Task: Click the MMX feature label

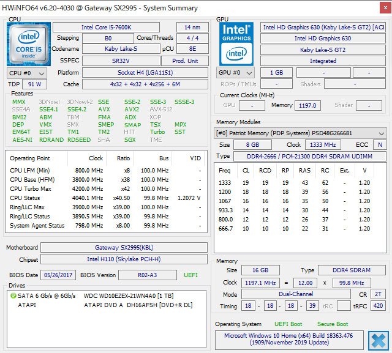Action: coord(19,102)
